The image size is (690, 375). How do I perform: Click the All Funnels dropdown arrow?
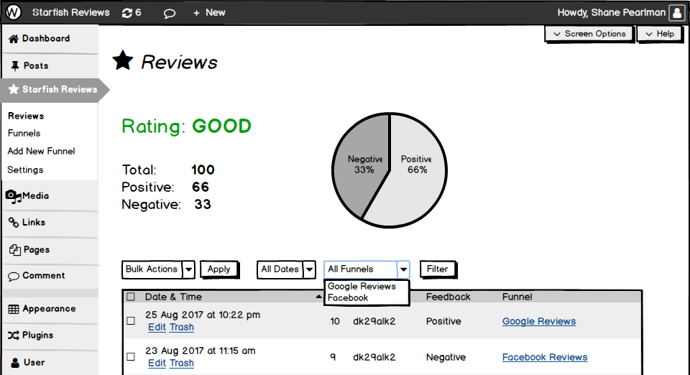tap(403, 269)
